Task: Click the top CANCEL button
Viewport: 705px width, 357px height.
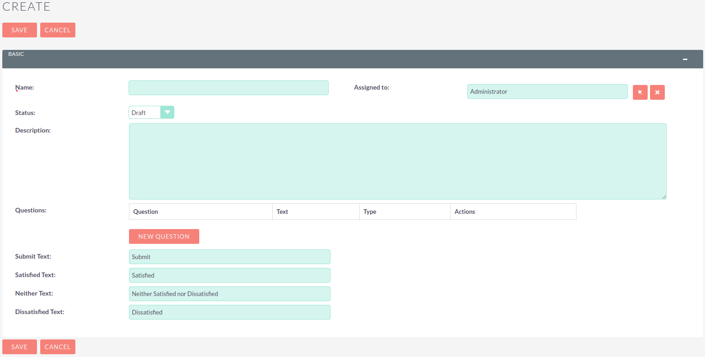Action: coord(57,30)
